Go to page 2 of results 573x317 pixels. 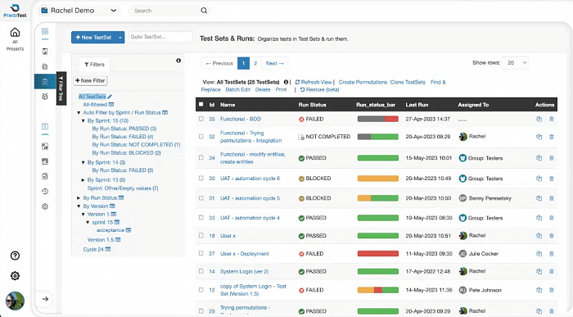click(255, 63)
